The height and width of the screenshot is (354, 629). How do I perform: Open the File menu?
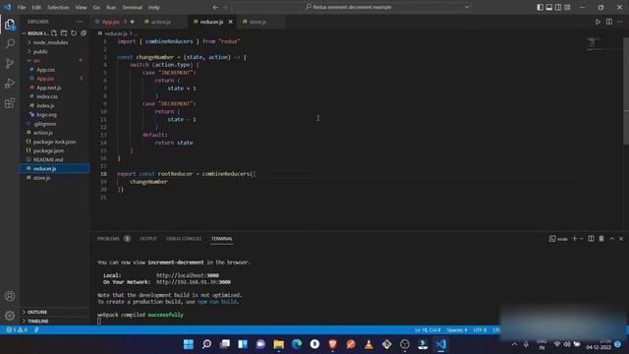22,7
